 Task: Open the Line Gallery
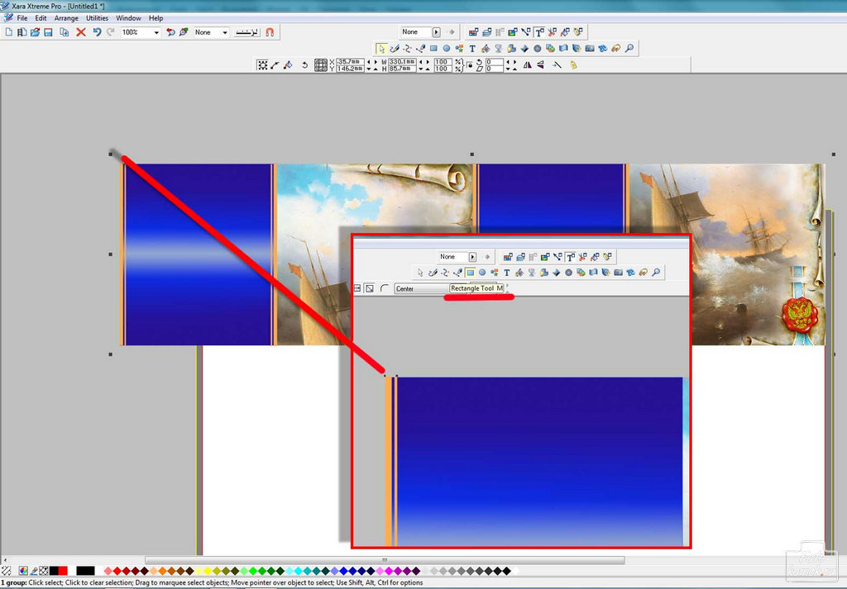(525, 32)
